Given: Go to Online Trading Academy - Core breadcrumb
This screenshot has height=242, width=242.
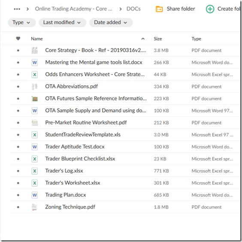Looking at the screenshot, I should pos(74,9).
